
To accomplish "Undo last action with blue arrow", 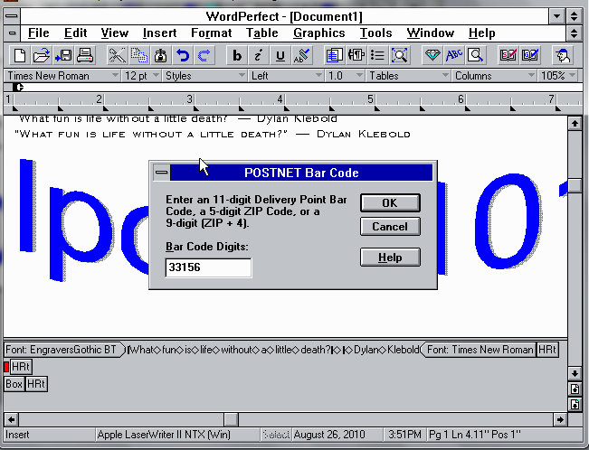I will [x=183, y=56].
